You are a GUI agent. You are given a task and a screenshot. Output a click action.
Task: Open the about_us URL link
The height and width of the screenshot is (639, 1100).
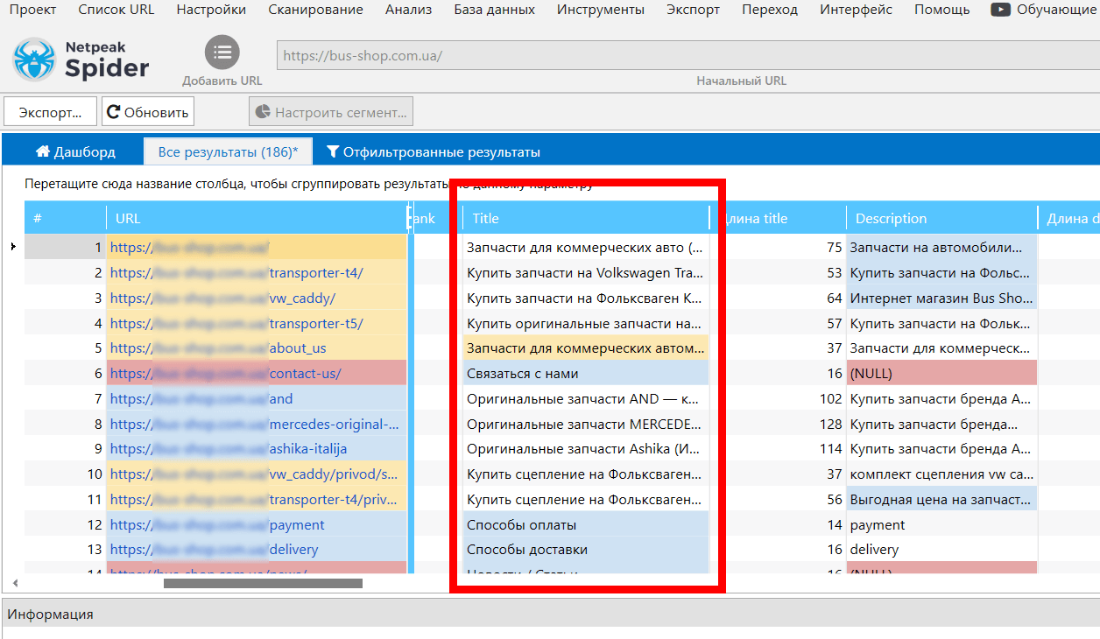pyautogui.click(x=218, y=348)
